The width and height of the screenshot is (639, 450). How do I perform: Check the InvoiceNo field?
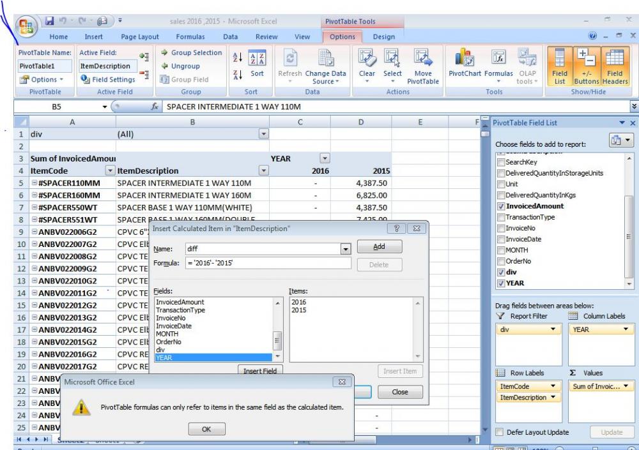(501, 228)
